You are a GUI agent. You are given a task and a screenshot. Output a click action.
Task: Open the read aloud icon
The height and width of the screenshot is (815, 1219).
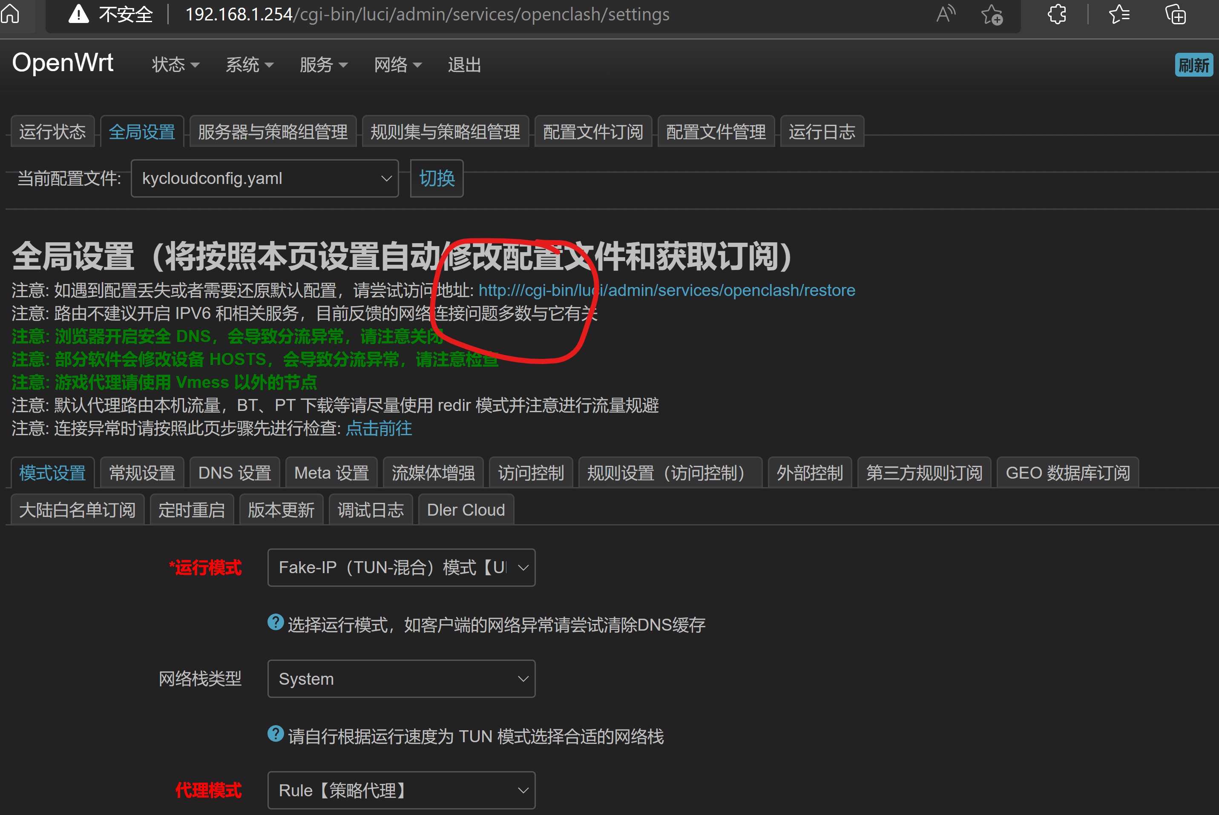(946, 14)
